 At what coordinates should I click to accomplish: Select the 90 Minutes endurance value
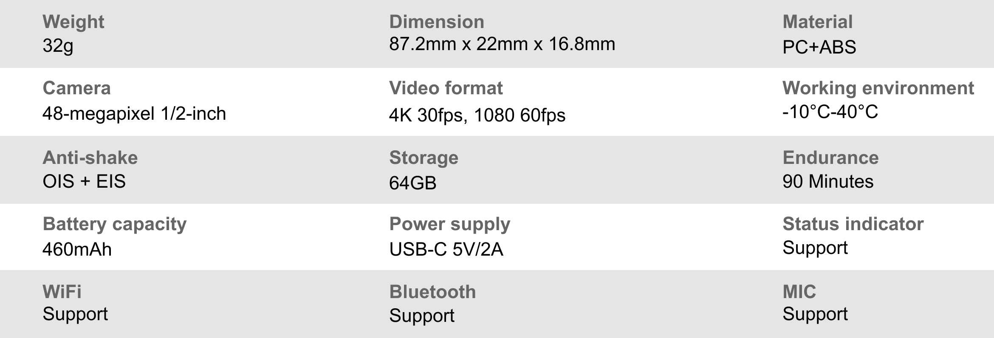tap(827, 182)
